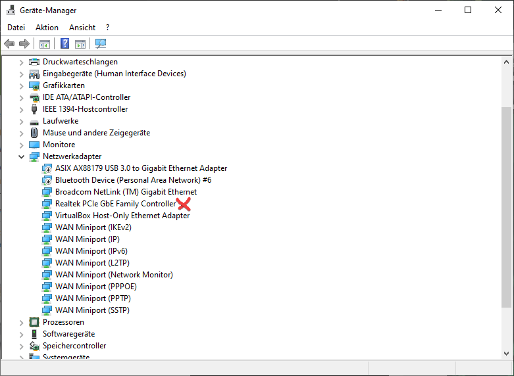Toggle the console tree pane toolbar icon
Viewport: 514px width, 376px height.
point(45,44)
